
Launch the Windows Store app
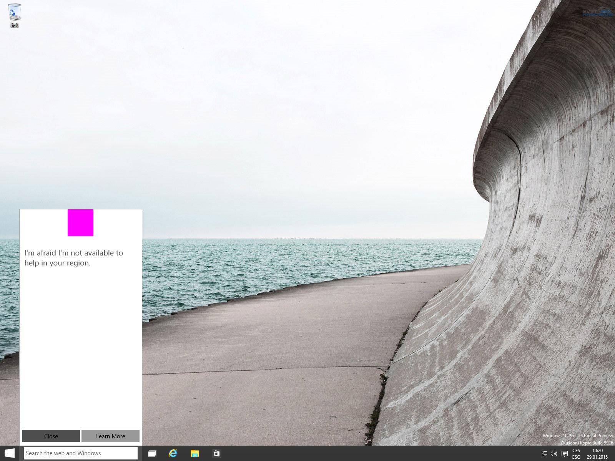pos(216,453)
